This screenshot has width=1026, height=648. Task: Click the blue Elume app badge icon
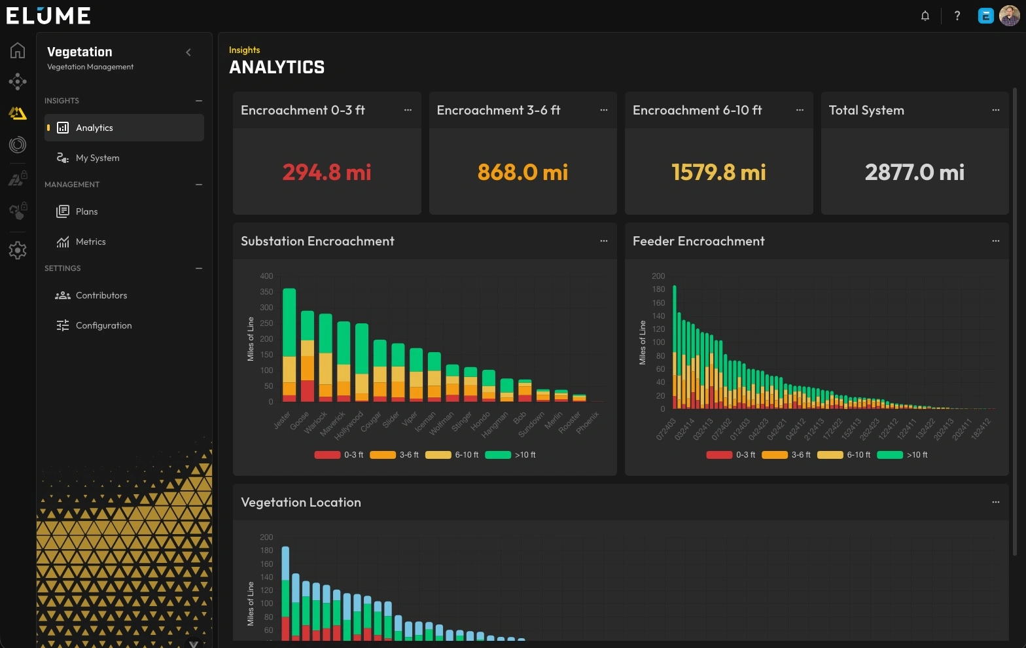(985, 16)
